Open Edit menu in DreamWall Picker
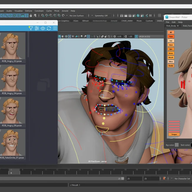Screen dimensions: 192x192 173,22
